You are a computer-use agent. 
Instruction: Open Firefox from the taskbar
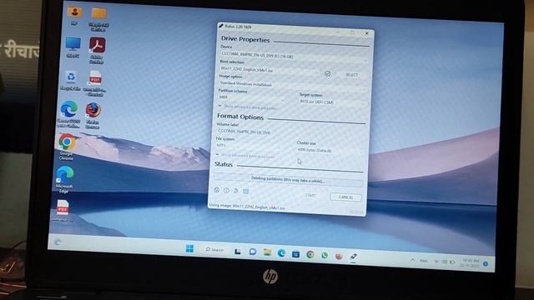(339, 256)
